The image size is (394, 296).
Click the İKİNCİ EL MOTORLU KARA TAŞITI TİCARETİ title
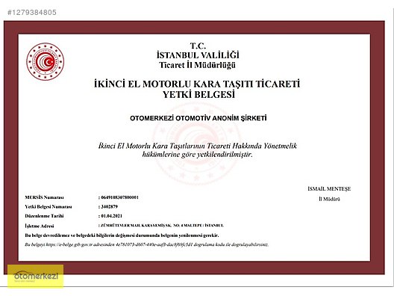(197, 84)
